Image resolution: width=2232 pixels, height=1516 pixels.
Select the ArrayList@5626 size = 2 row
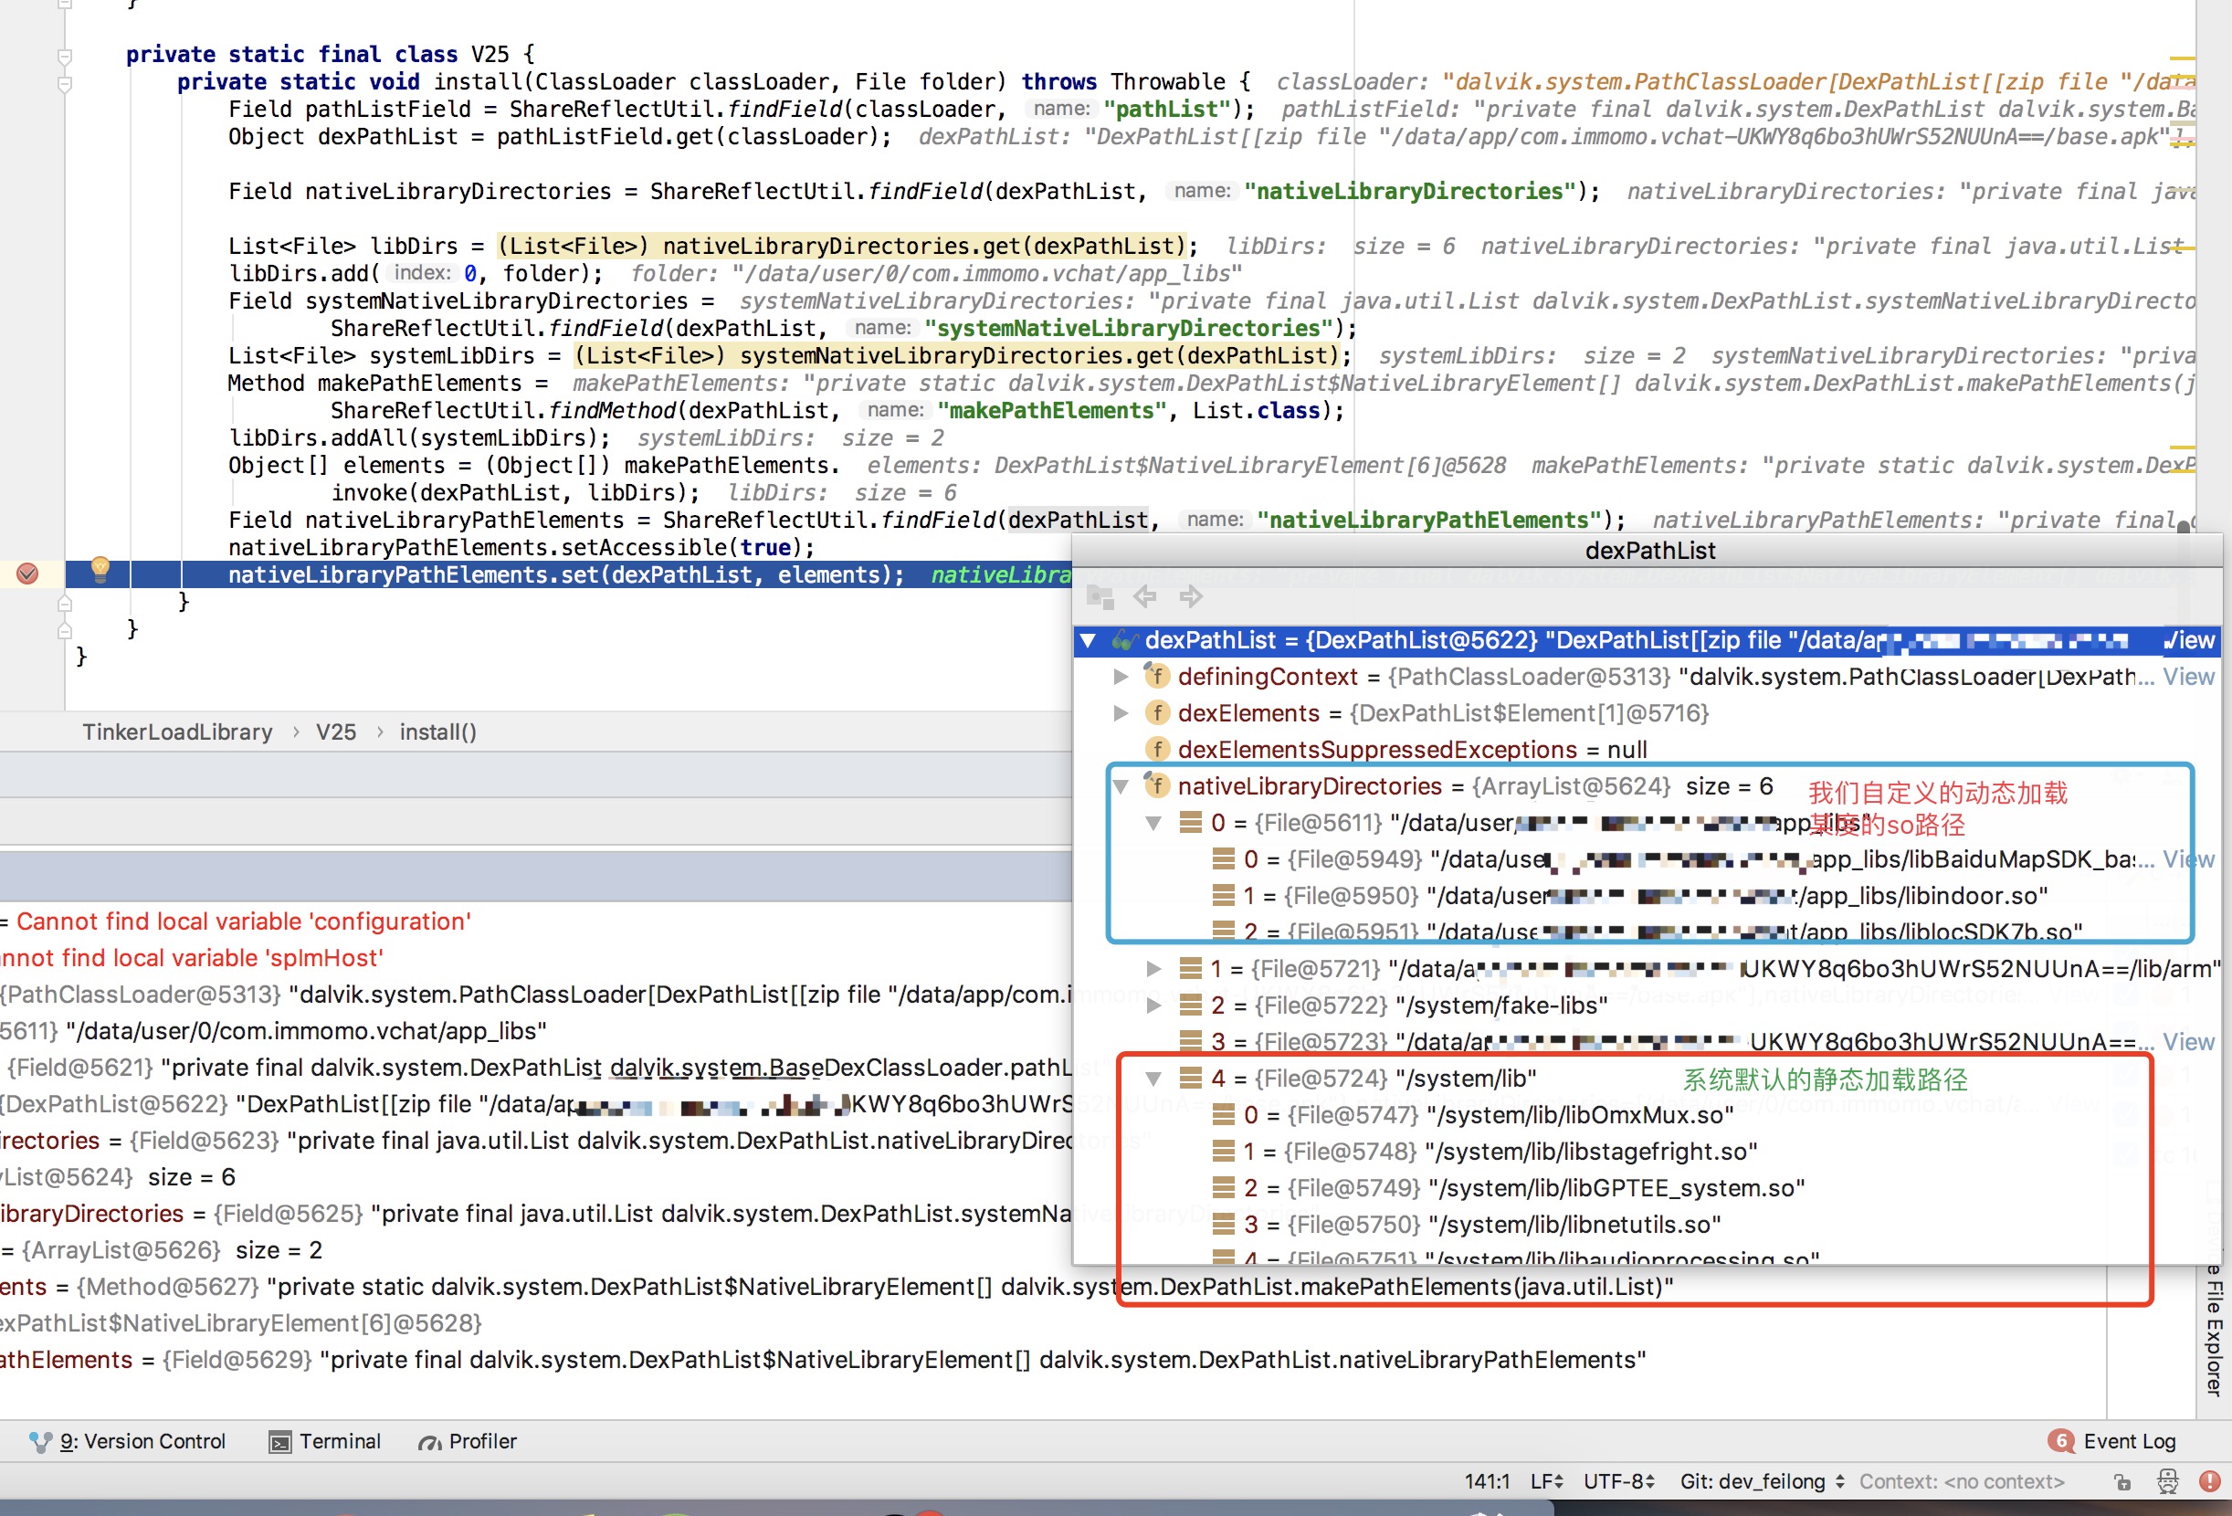click(x=536, y=1250)
